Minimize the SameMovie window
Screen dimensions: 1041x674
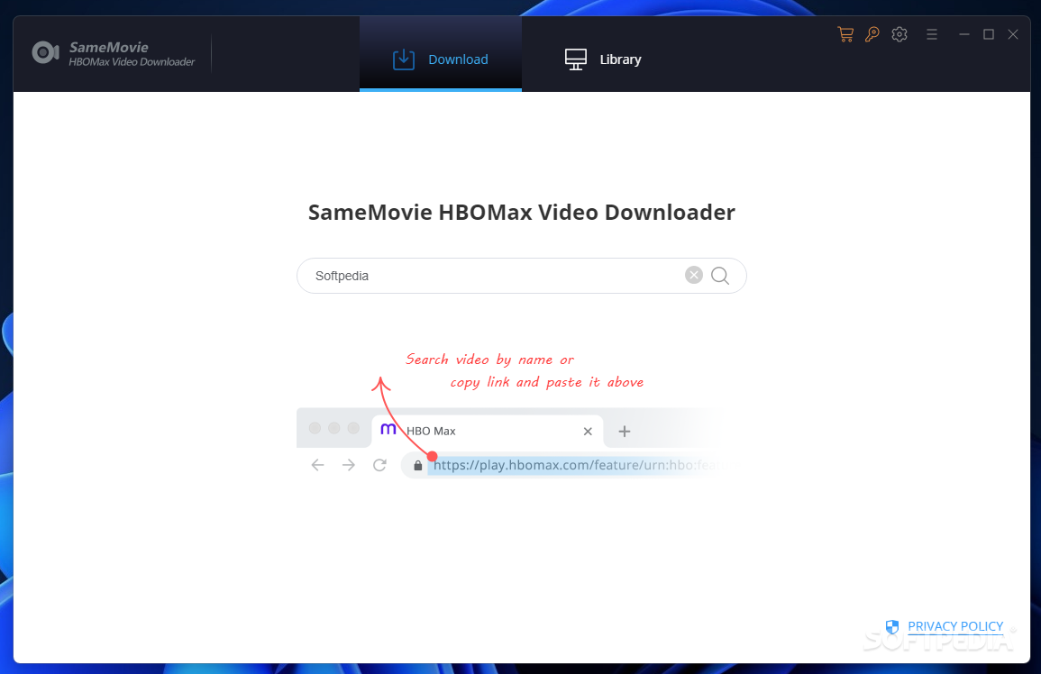coord(964,34)
